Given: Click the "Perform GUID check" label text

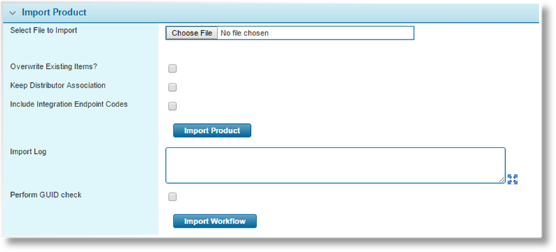Looking at the screenshot, I should click(x=46, y=195).
